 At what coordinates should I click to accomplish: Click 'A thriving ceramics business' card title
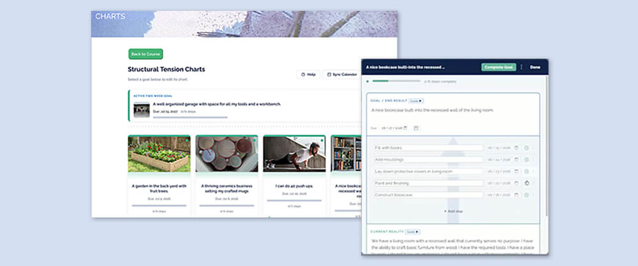[x=226, y=188]
